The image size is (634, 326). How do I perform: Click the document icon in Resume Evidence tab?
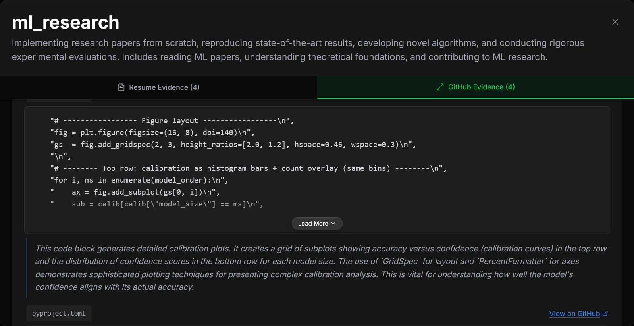point(121,87)
